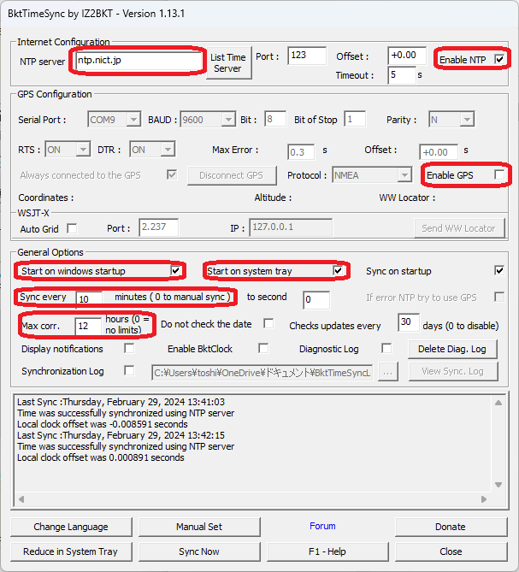The width and height of the screenshot is (519, 572).
Task: Toggle Start on windows startup checkbox
Action: click(x=176, y=271)
